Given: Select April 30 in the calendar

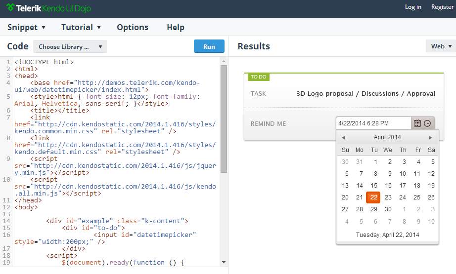Looking at the screenshot, I should click(388, 209).
